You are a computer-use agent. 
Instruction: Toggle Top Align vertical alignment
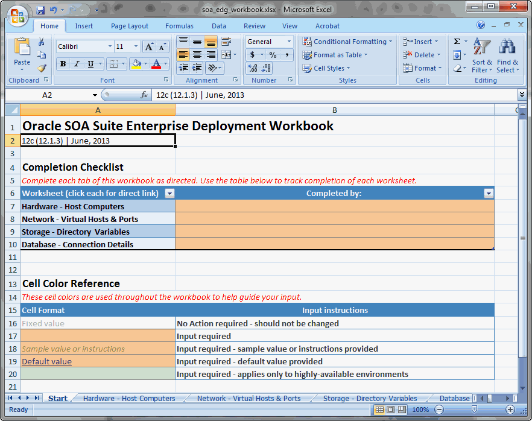pyautogui.click(x=183, y=42)
